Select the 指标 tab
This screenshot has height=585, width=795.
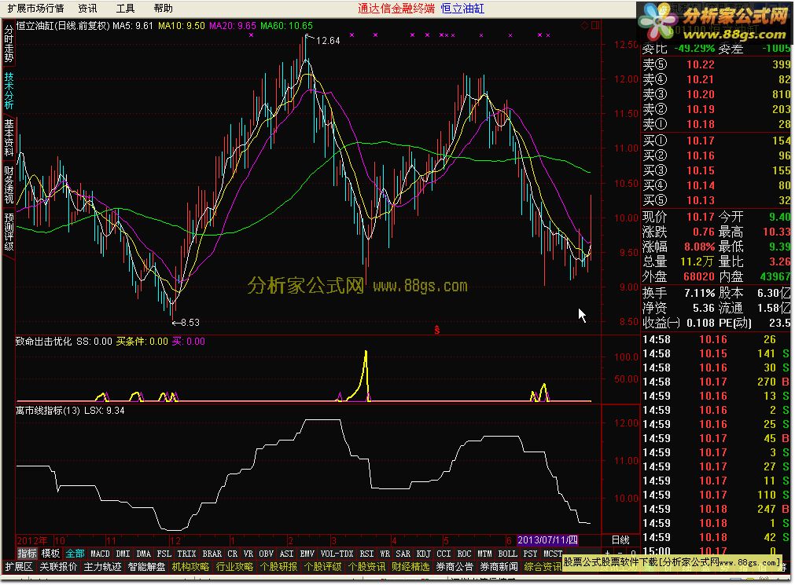point(27,554)
